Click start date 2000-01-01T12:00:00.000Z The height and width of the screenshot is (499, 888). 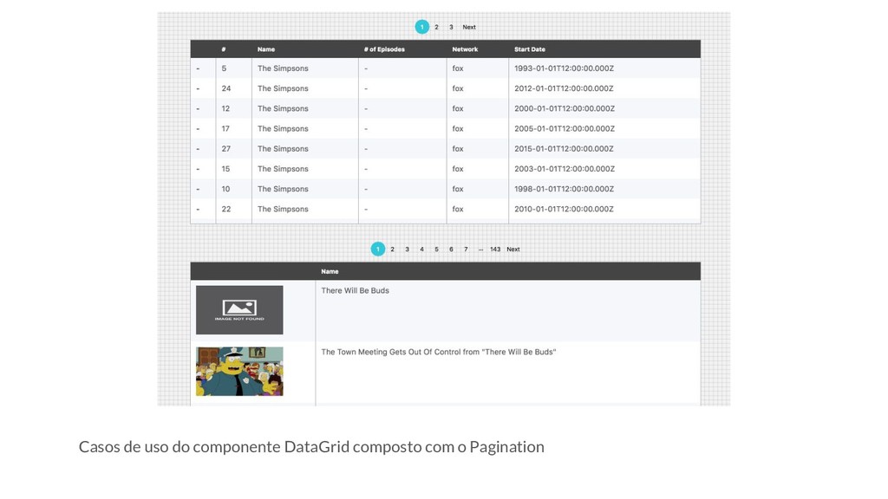pos(564,108)
